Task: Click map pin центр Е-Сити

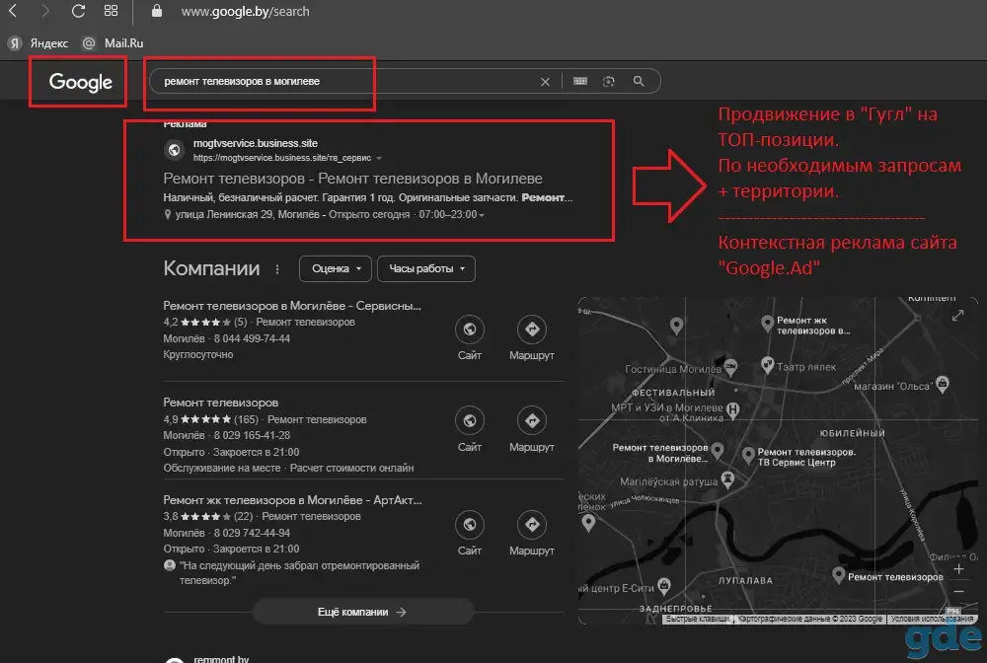Action: tap(664, 586)
